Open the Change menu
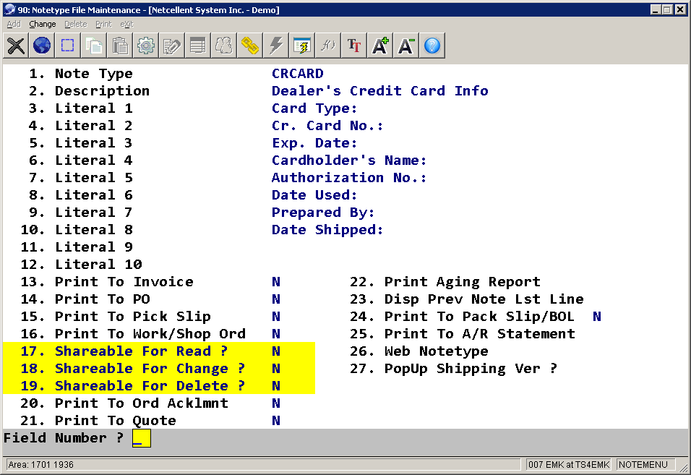Screen dimensions: 691x475 pos(43,24)
